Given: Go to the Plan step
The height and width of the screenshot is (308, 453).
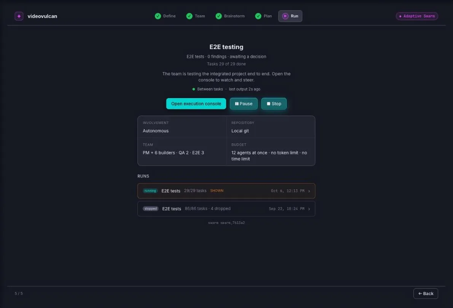Looking at the screenshot, I should pyautogui.click(x=263, y=16).
